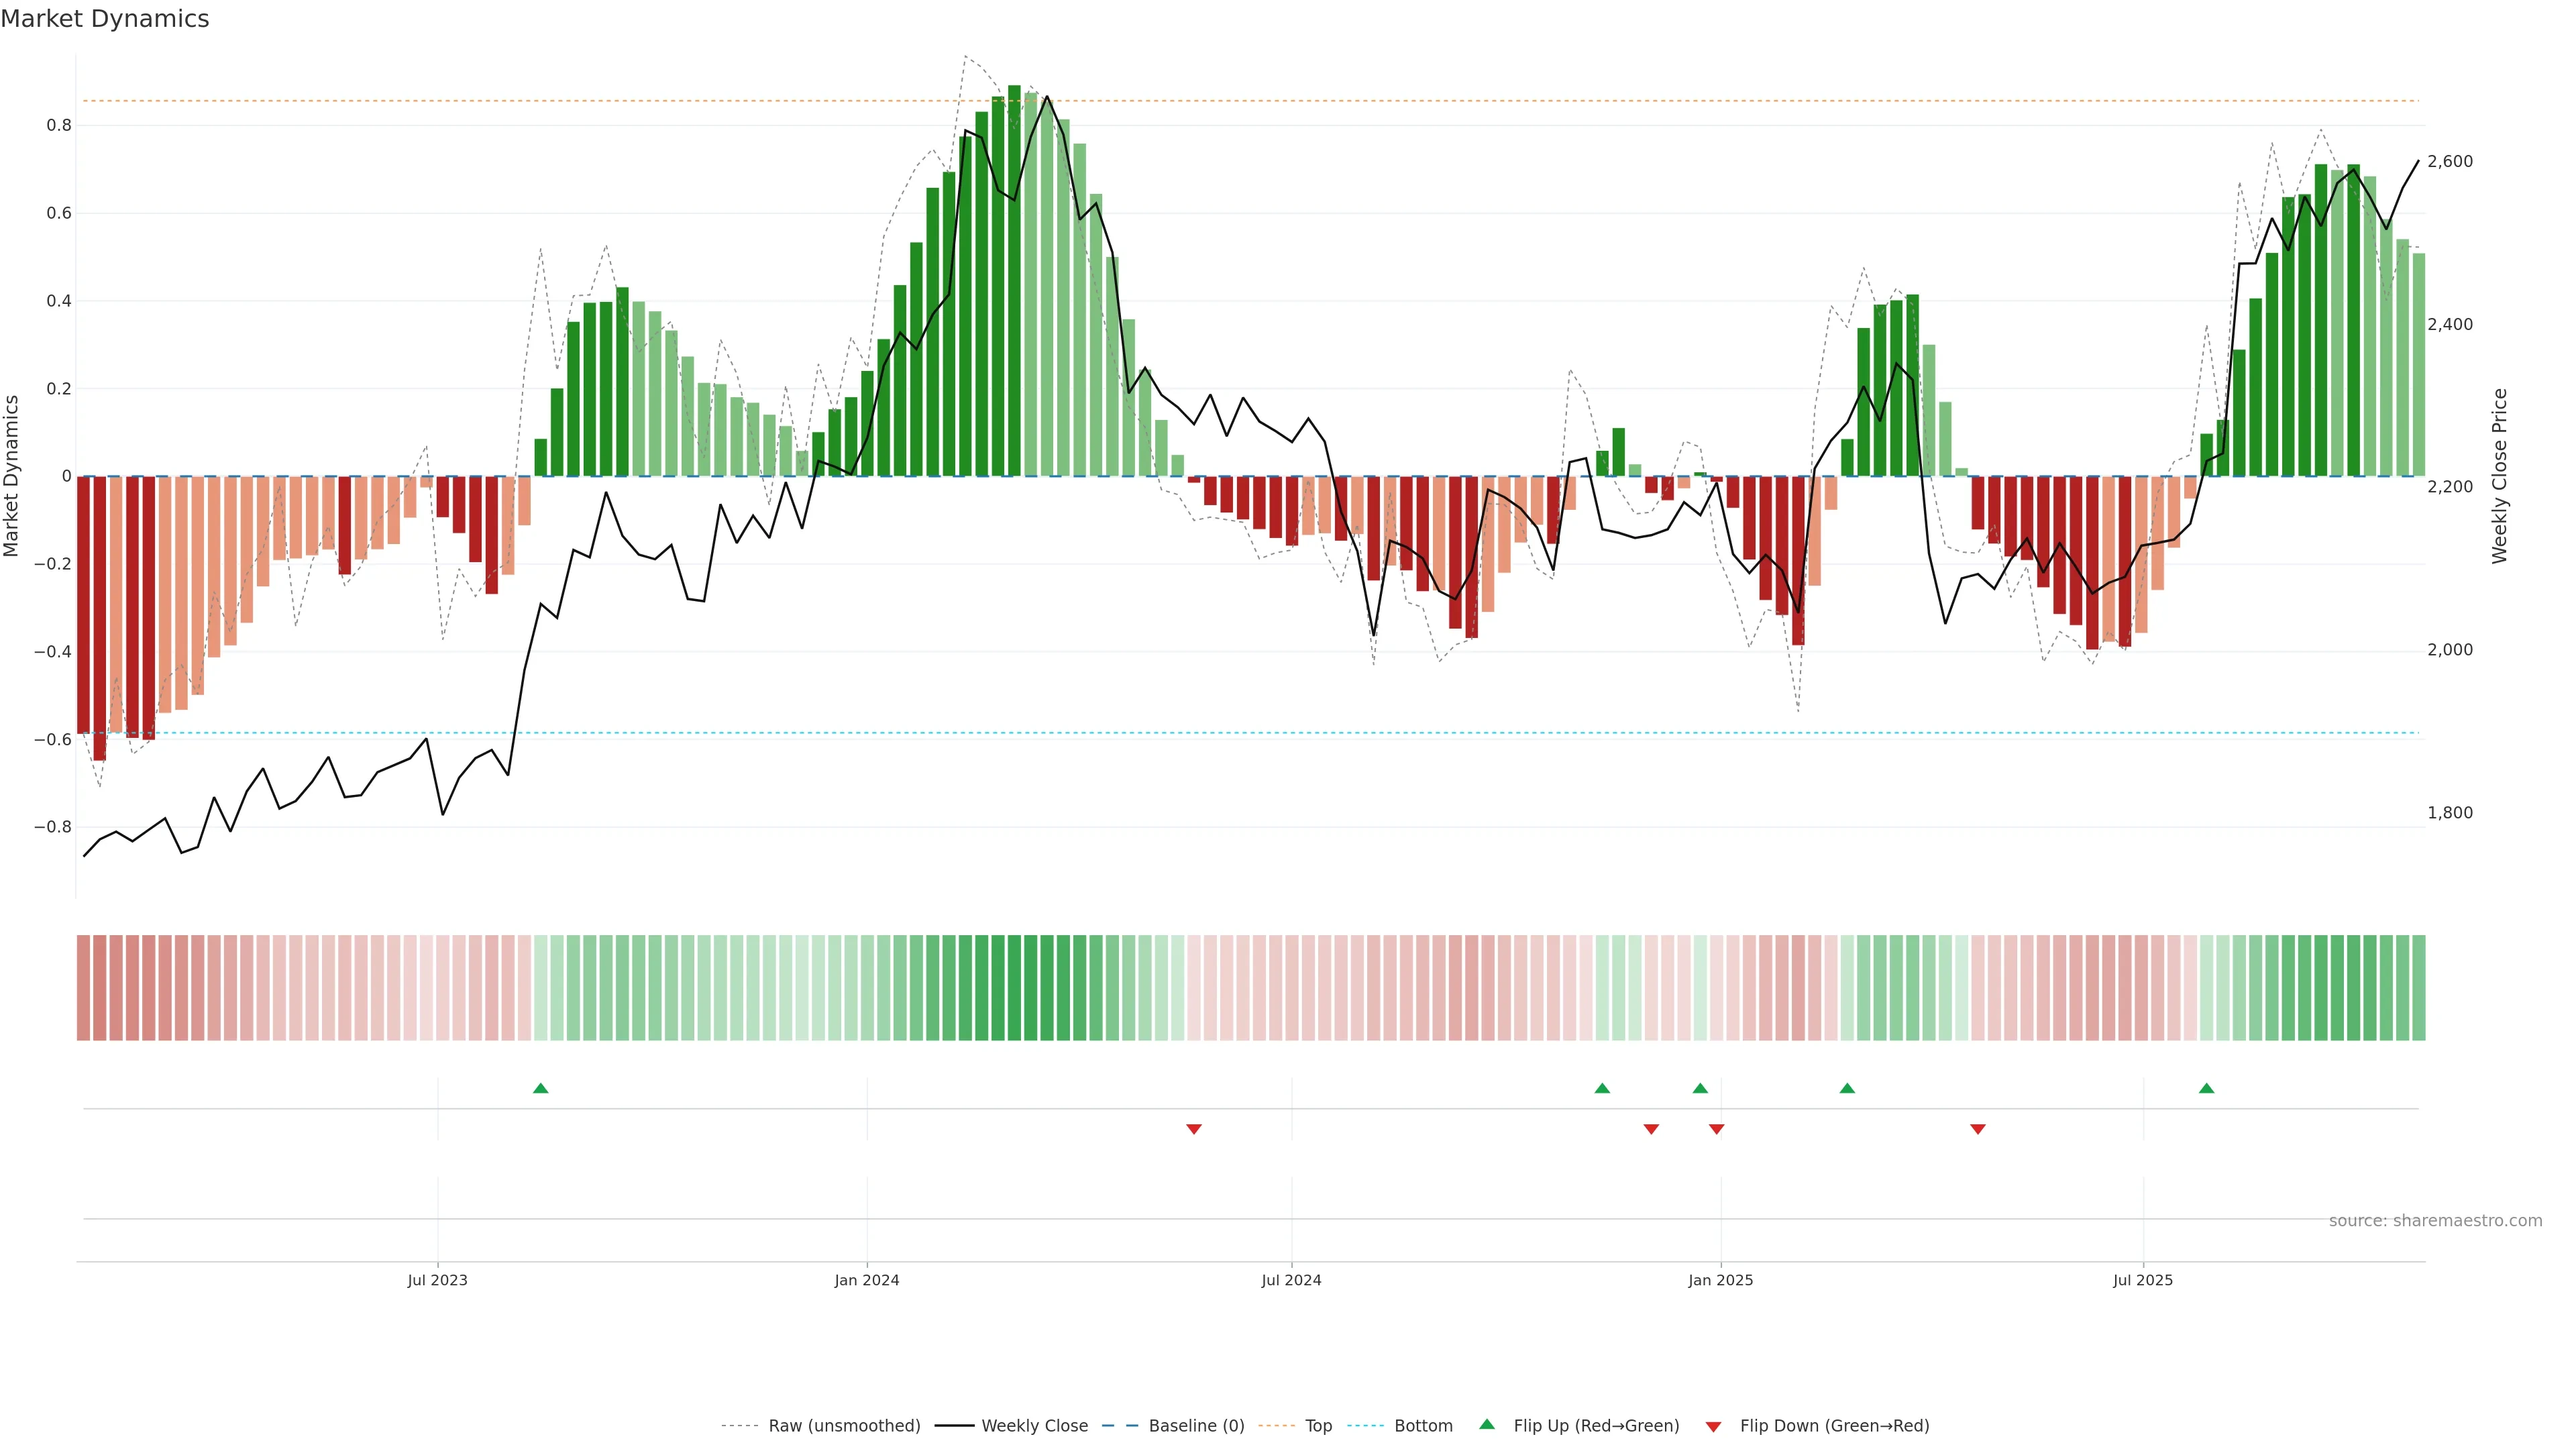The height and width of the screenshot is (1449, 2576).
Task: Click the Market Dynamics chart title
Action: 105,19
